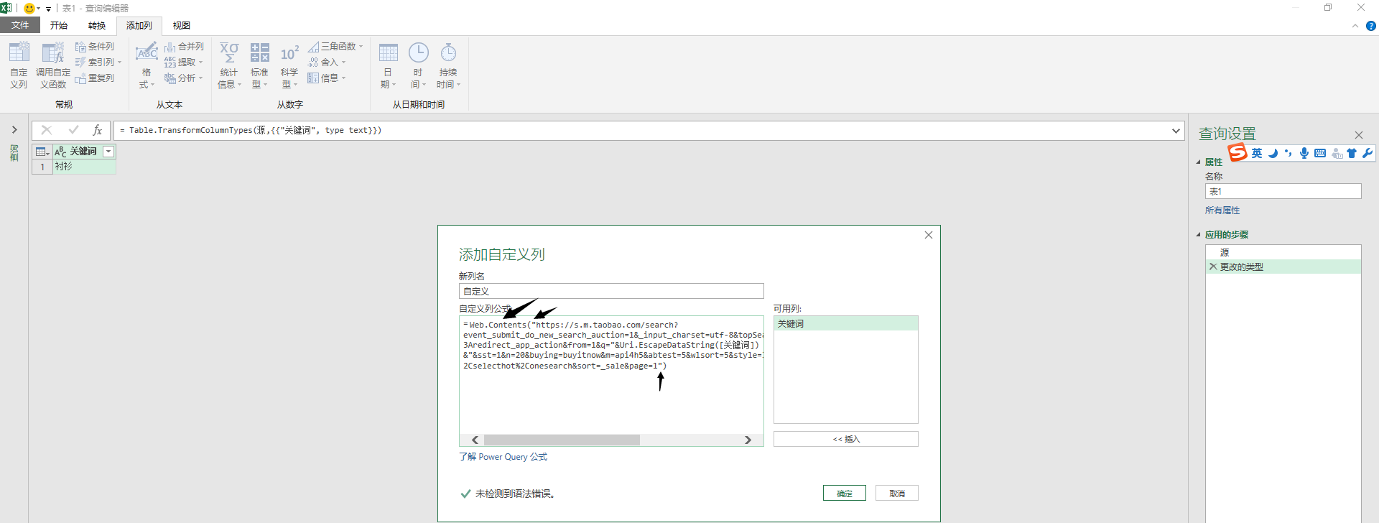The height and width of the screenshot is (523, 1379).
Task: Open the Sogou wrench toolbox icon
Action: (x=1368, y=153)
